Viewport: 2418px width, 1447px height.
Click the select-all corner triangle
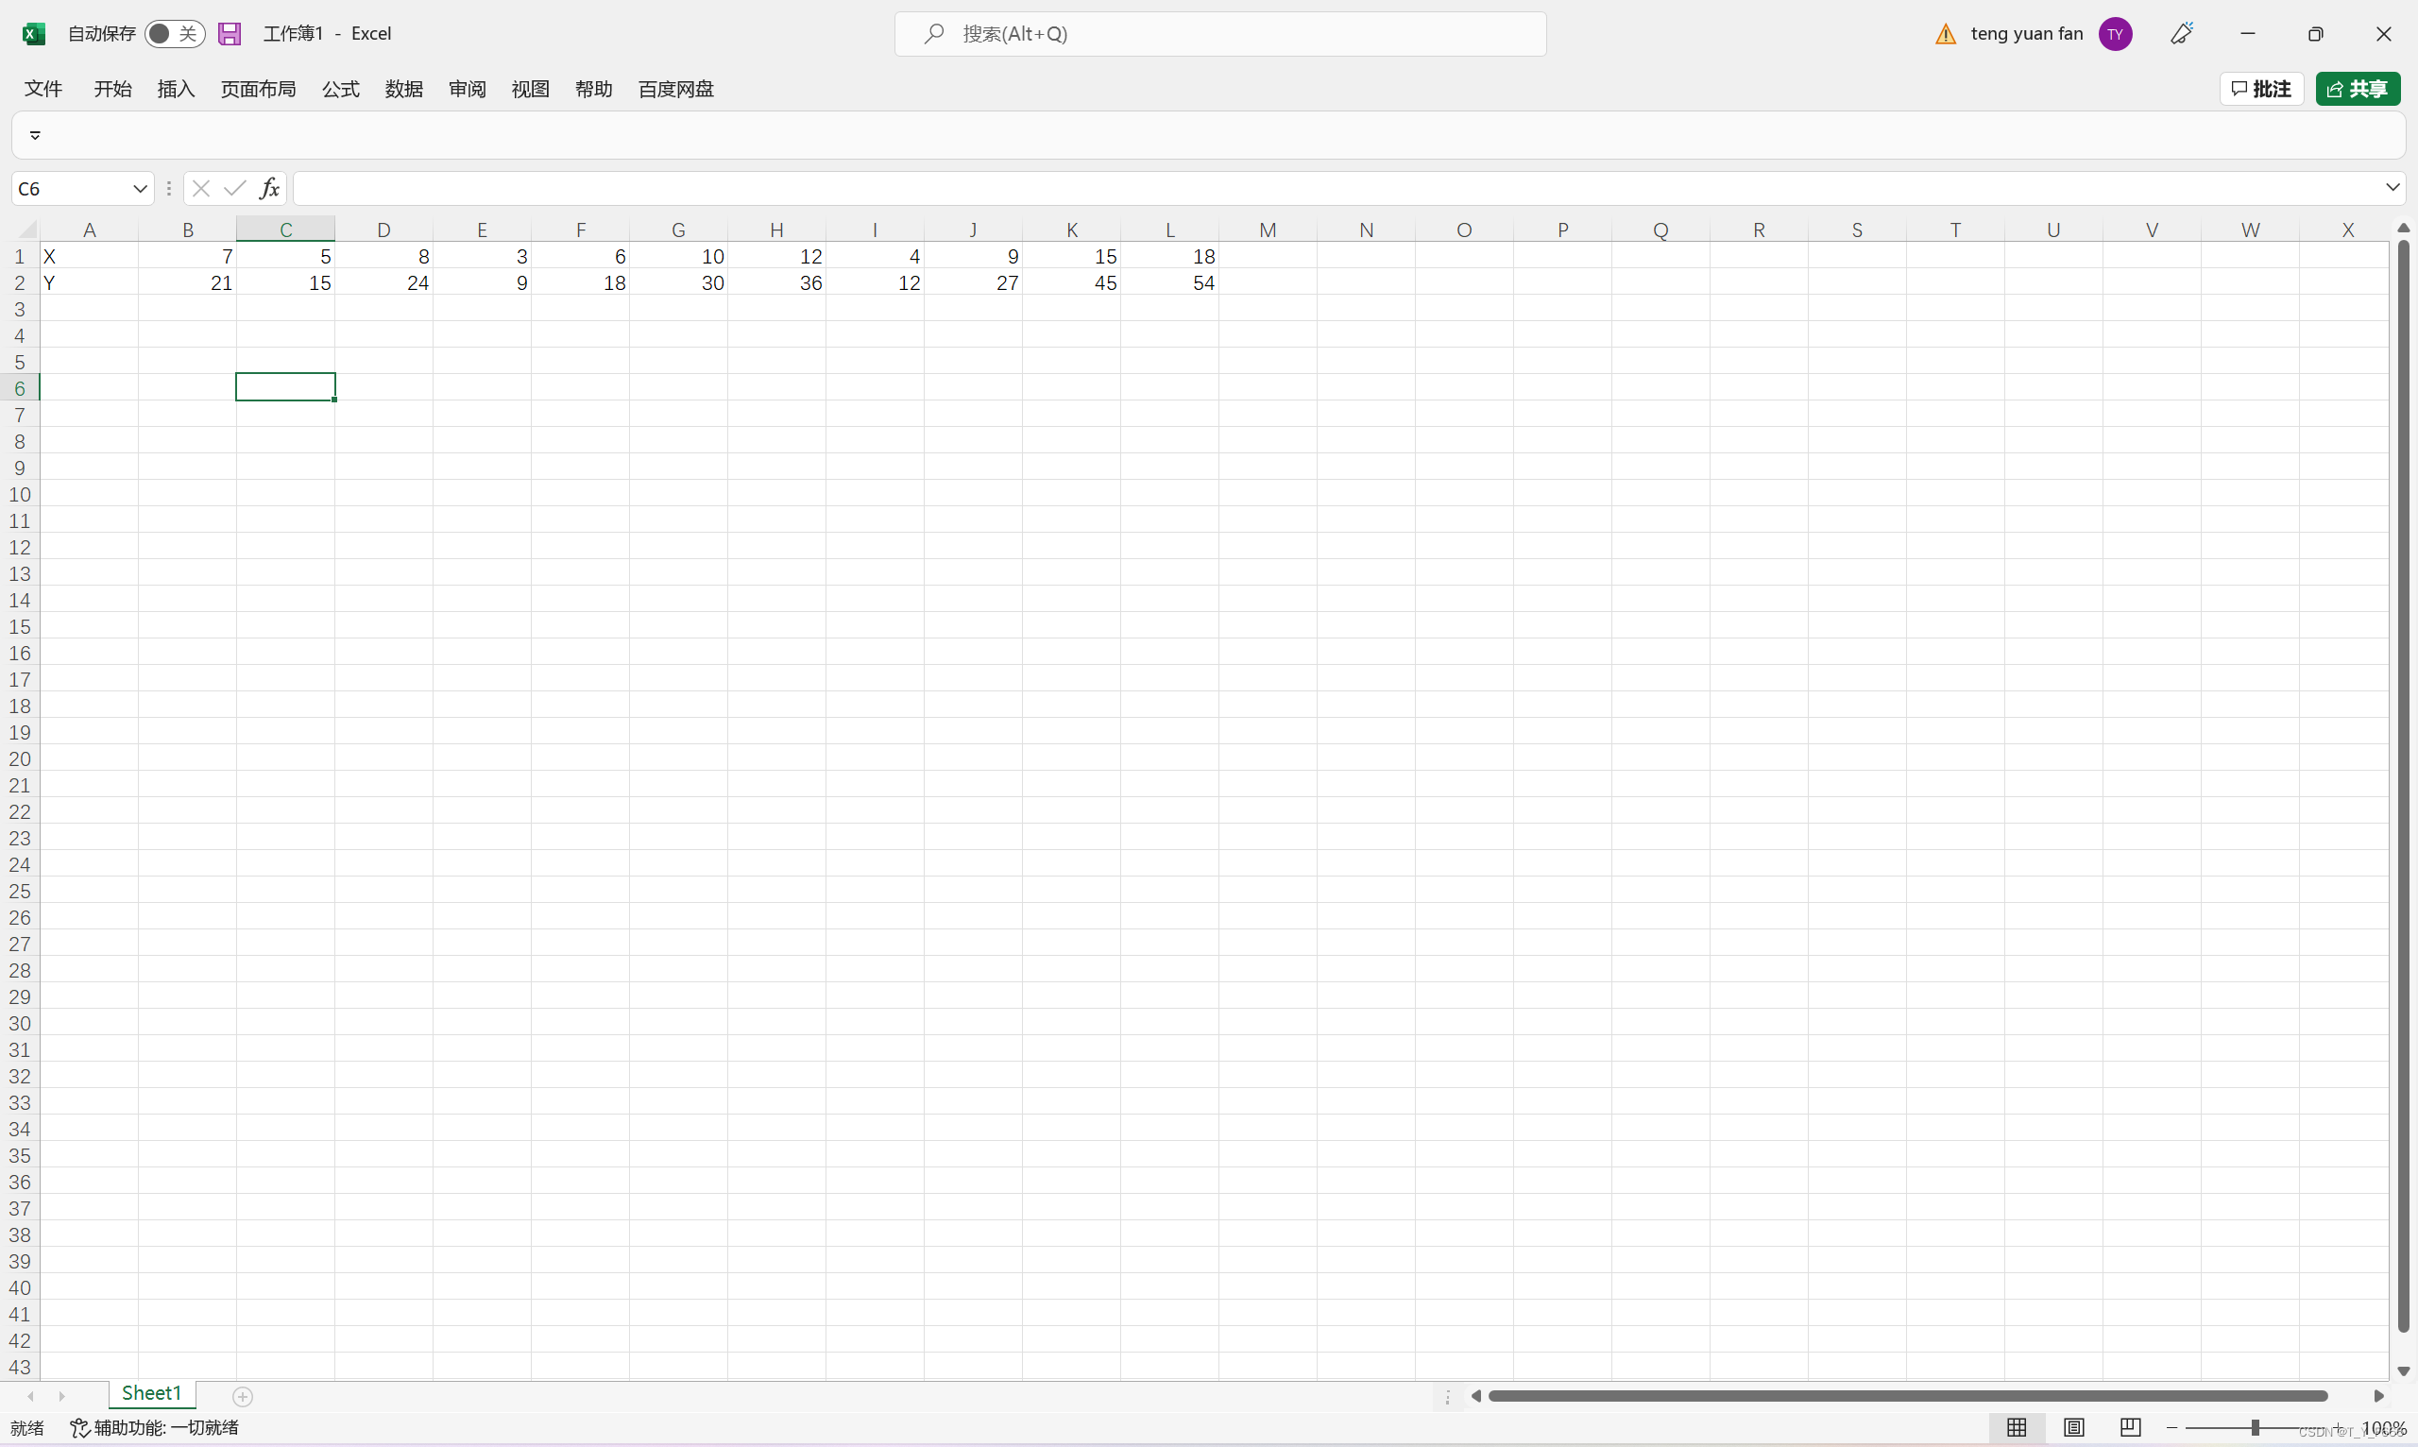pyautogui.click(x=27, y=230)
